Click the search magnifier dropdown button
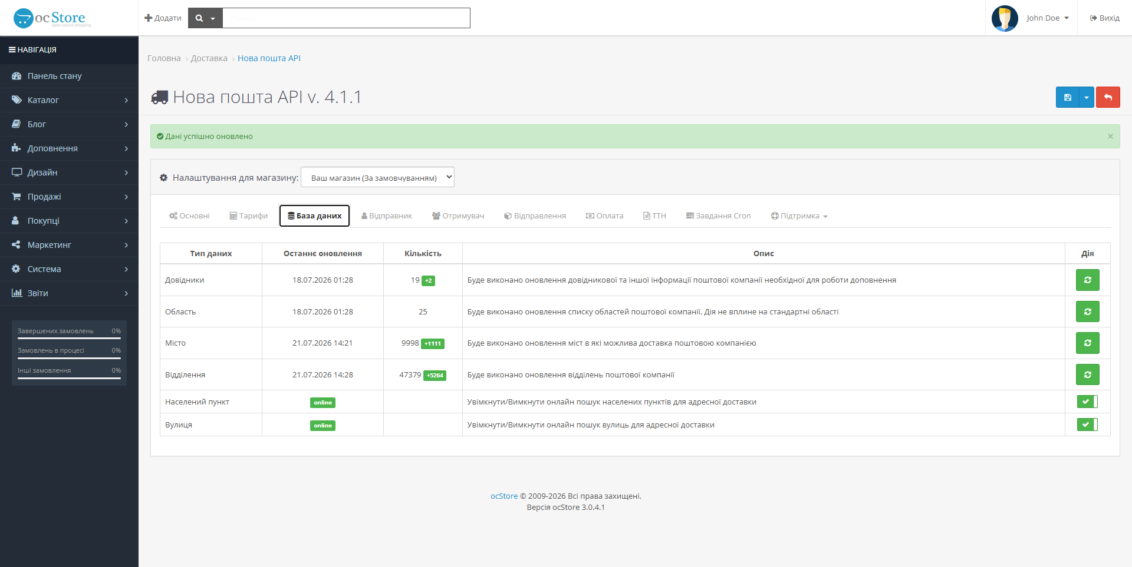 click(x=205, y=18)
